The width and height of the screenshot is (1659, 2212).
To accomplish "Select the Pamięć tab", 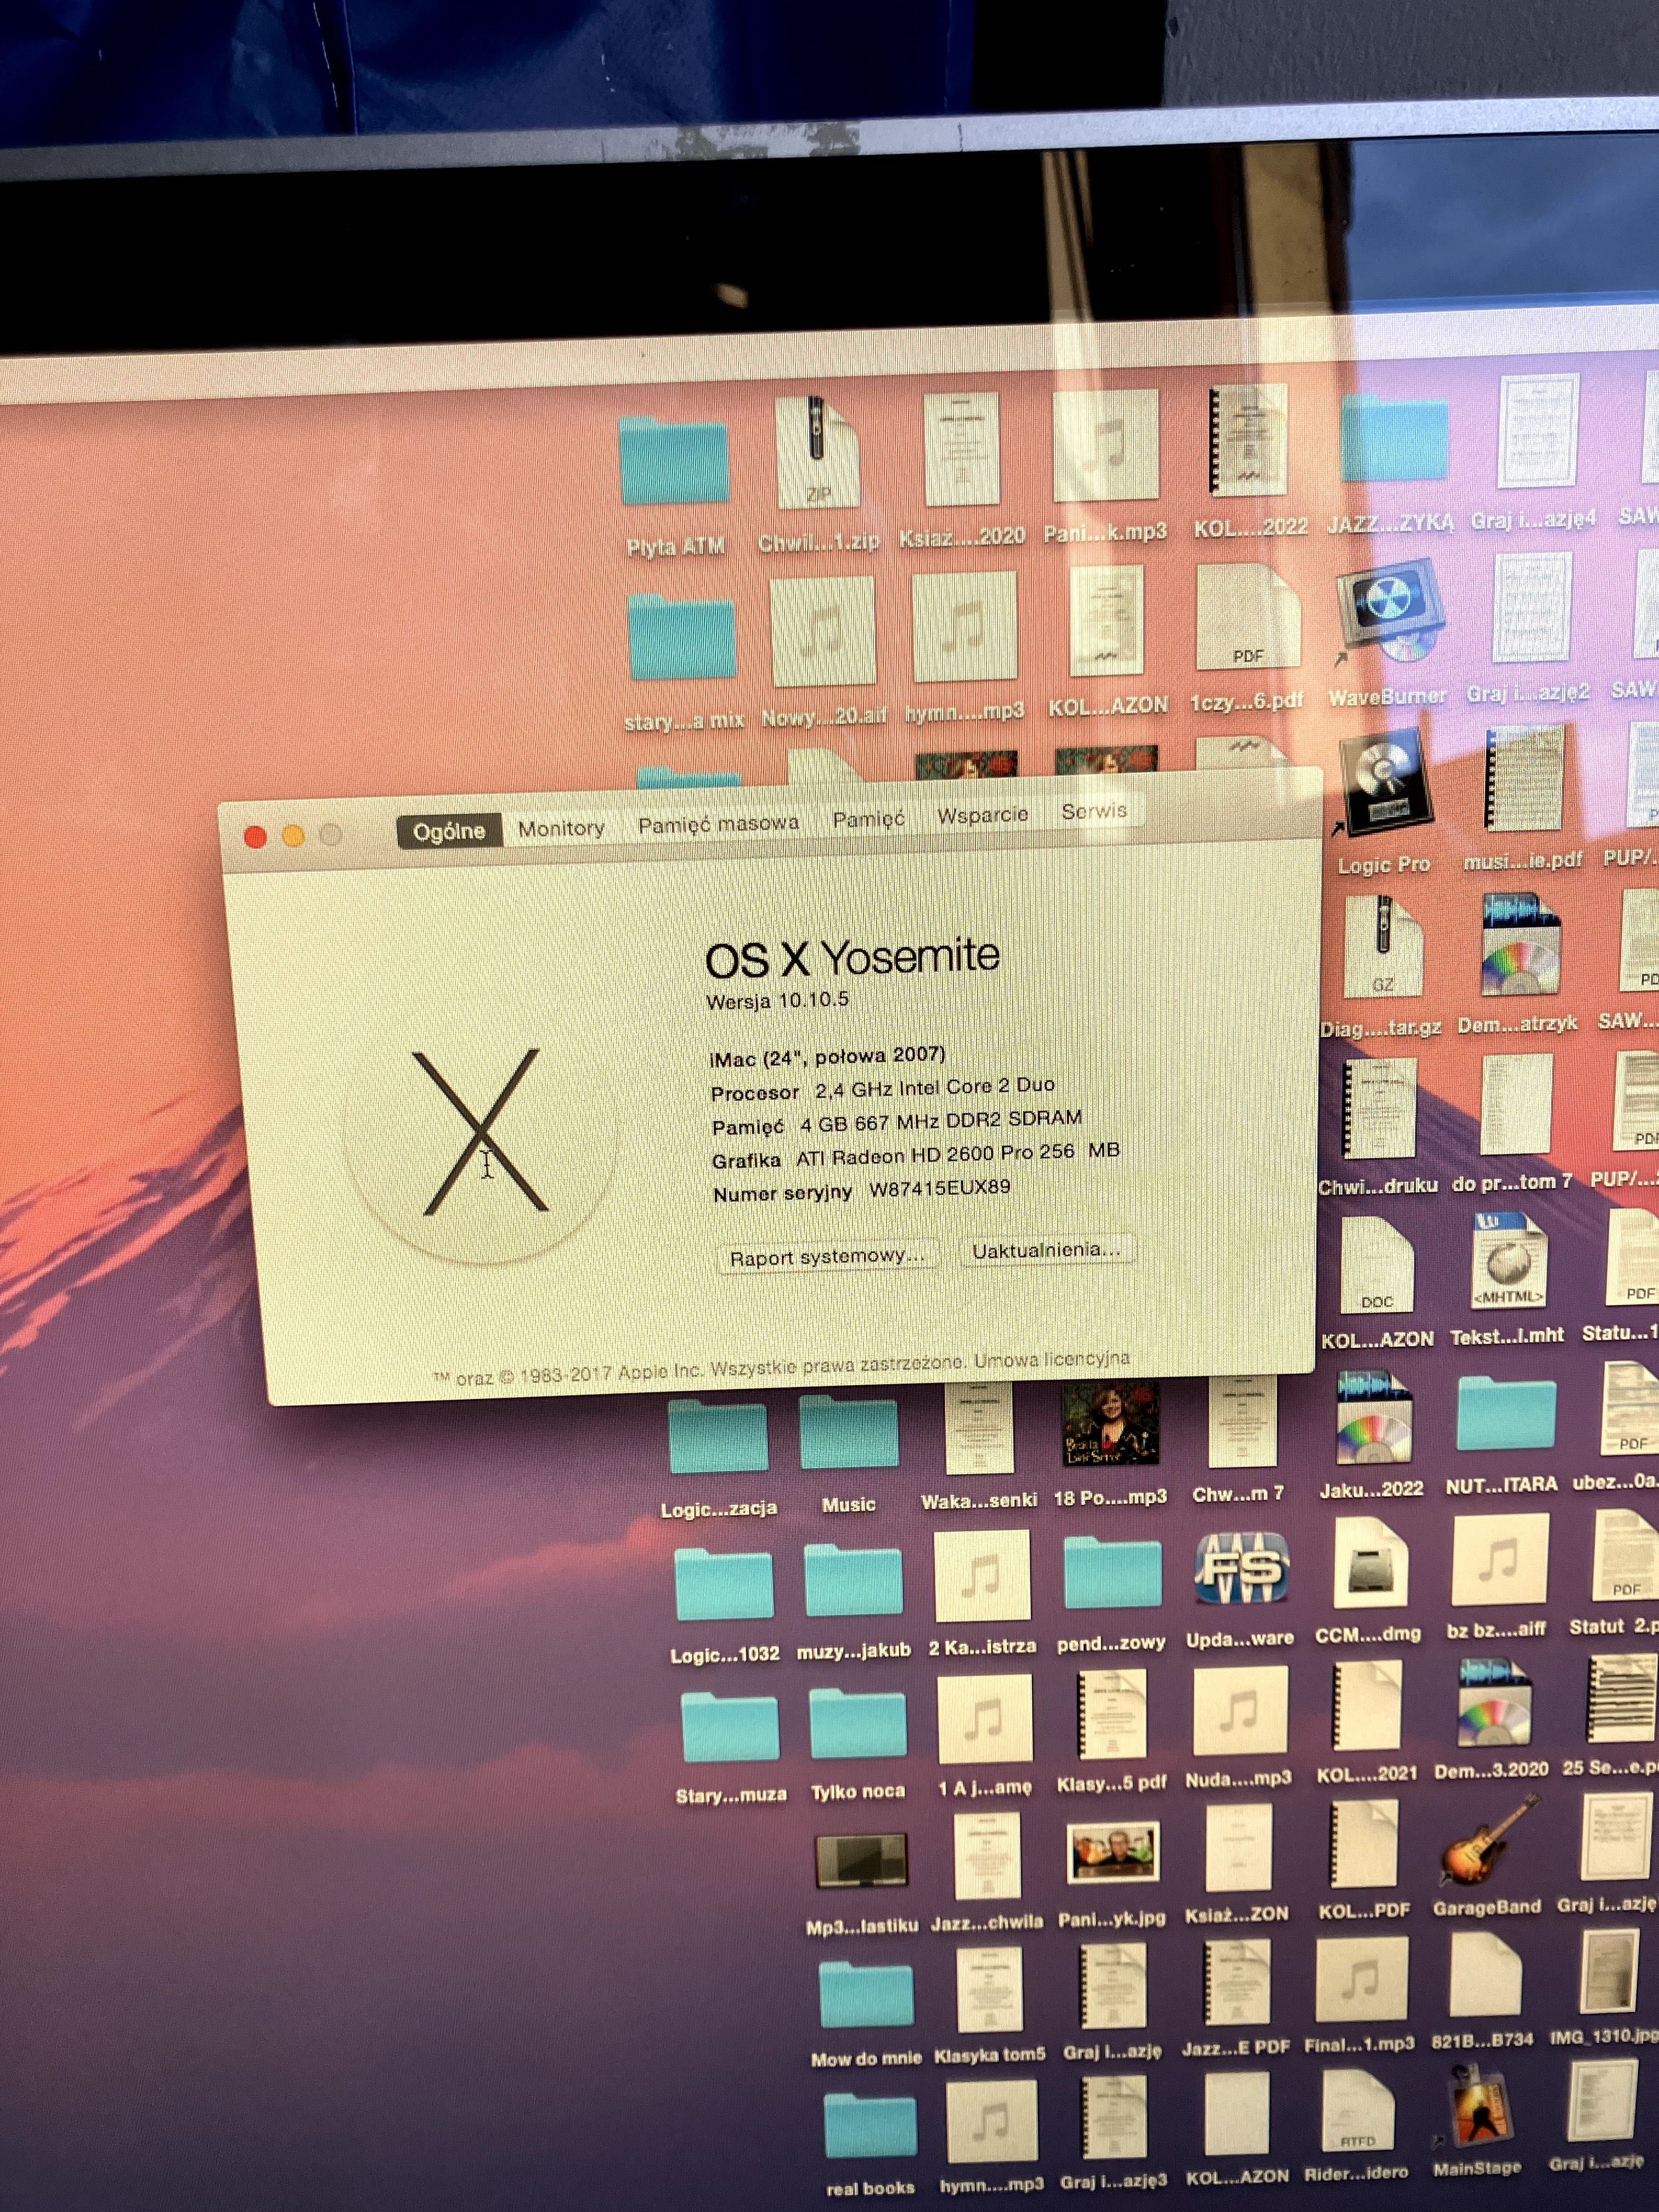I will point(868,818).
